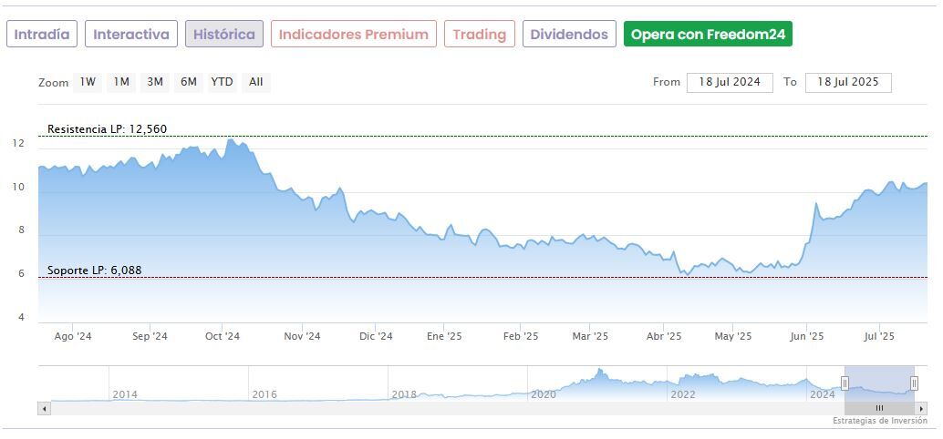
Task: Switch to the Interactiva tab
Action: 131,35
